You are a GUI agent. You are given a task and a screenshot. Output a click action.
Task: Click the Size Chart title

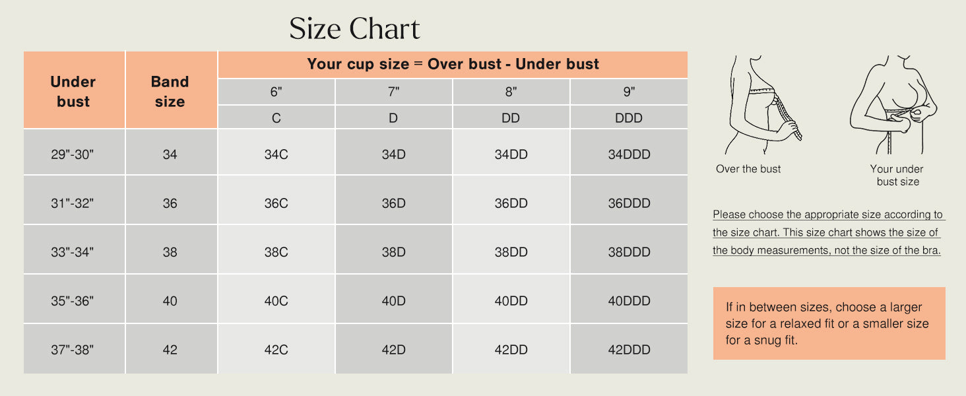point(355,29)
